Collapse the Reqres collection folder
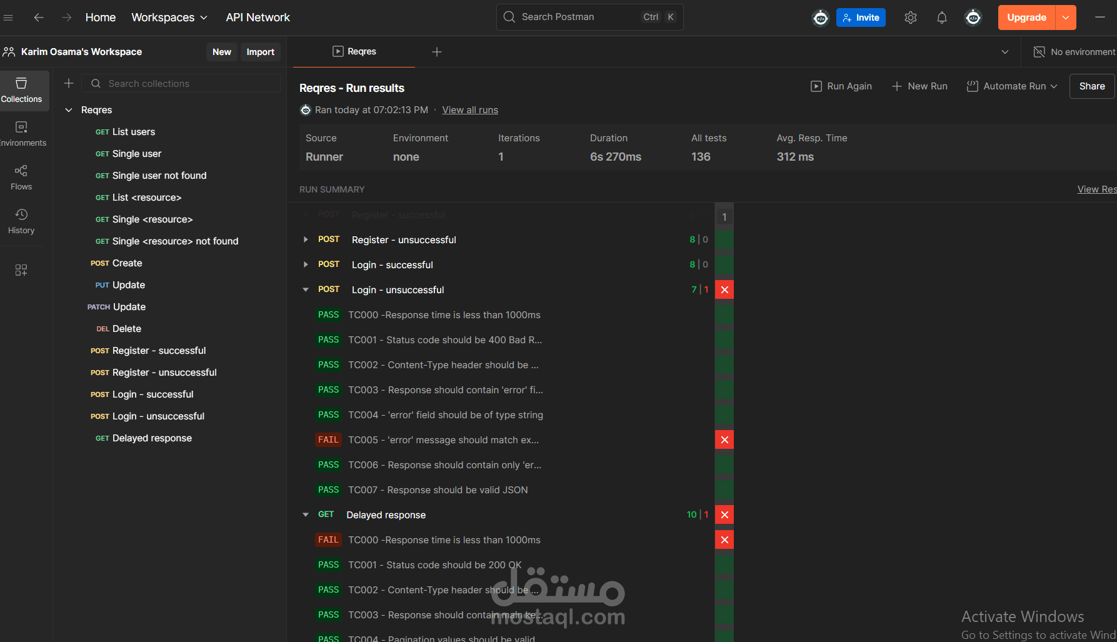 point(69,110)
